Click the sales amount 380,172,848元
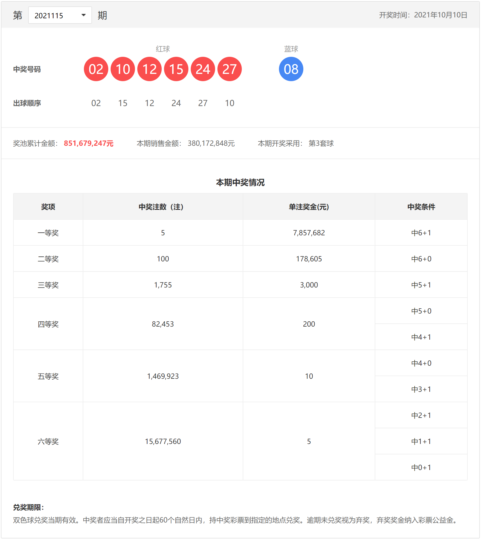481x539 pixels. tap(211, 143)
